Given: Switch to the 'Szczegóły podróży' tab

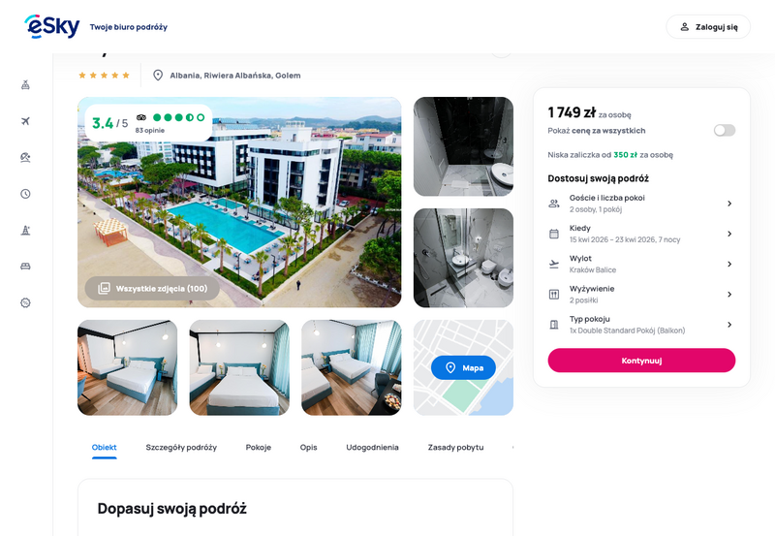Looking at the screenshot, I should (181, 448).
